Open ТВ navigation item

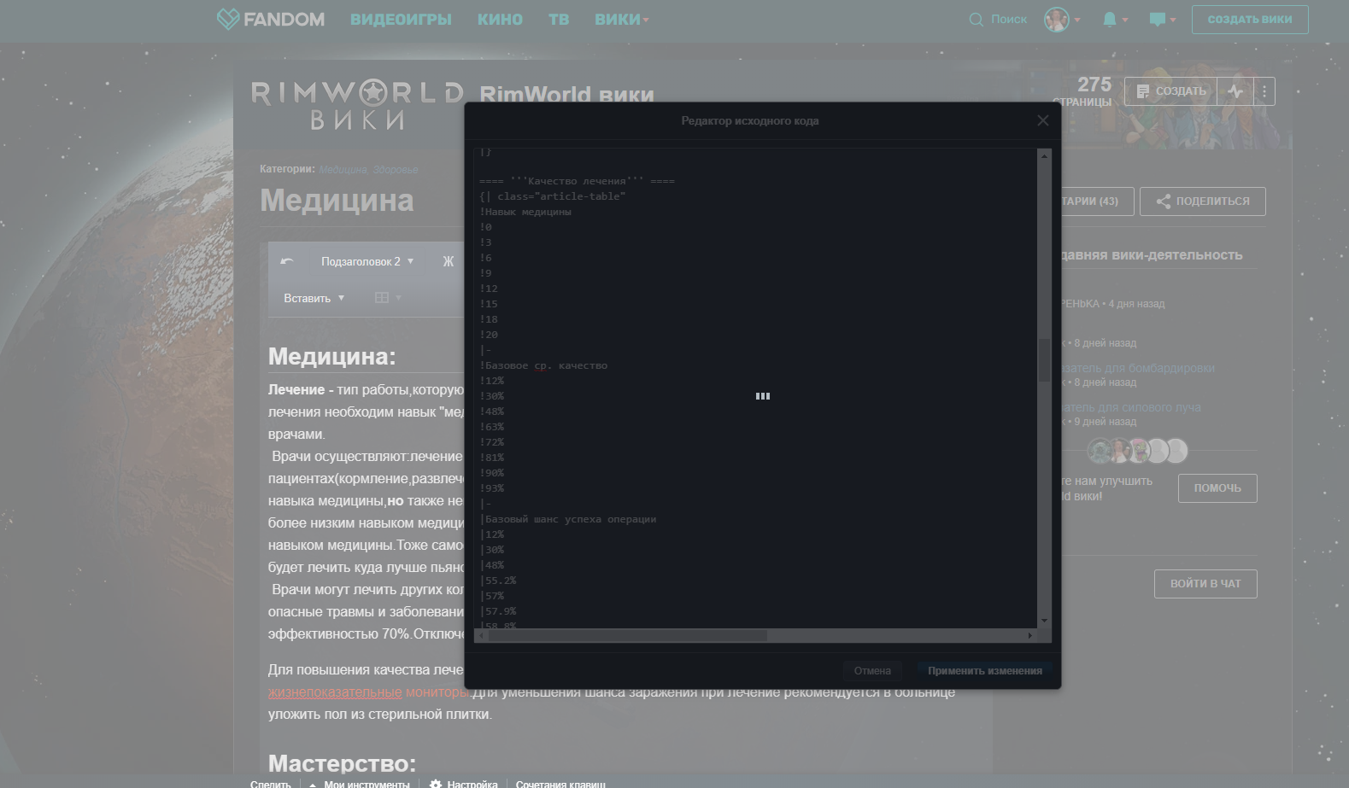(559, 19)
